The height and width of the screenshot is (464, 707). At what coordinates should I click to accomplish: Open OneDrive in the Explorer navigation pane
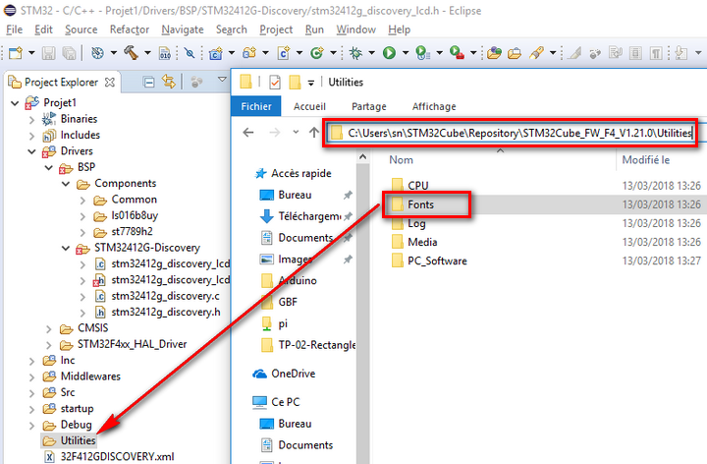[x=293, y=375]
